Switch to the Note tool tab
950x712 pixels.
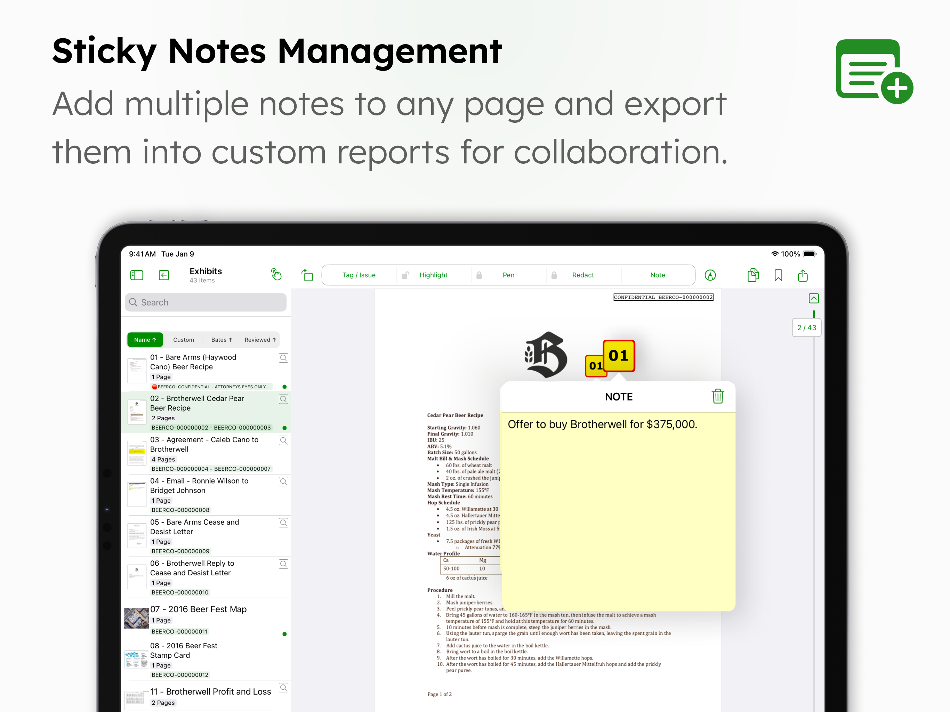pos(657,275)
